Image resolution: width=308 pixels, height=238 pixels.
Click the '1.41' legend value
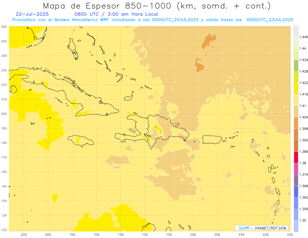pos(303,106)
